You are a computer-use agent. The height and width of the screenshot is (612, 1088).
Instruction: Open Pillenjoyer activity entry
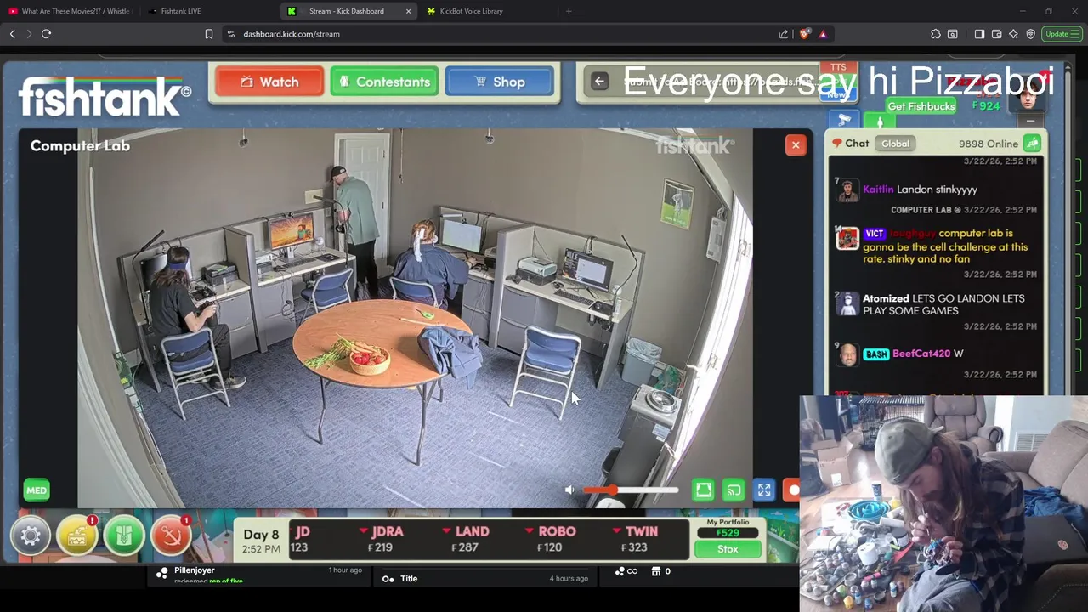(260, 575)
